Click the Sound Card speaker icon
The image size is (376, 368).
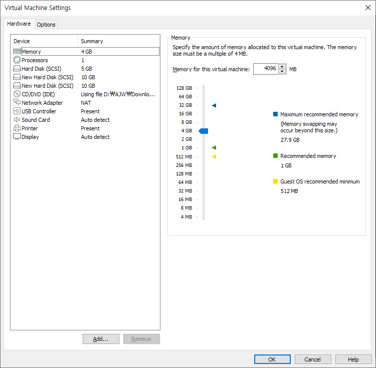17,119
